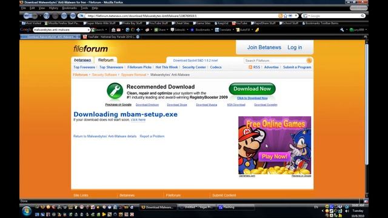The image size is (388, 218).
Task: Open the File menu
Action: 24,8
